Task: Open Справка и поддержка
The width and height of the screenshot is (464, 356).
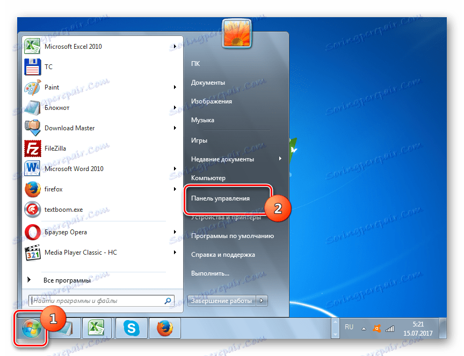Action: coord(223,254)
